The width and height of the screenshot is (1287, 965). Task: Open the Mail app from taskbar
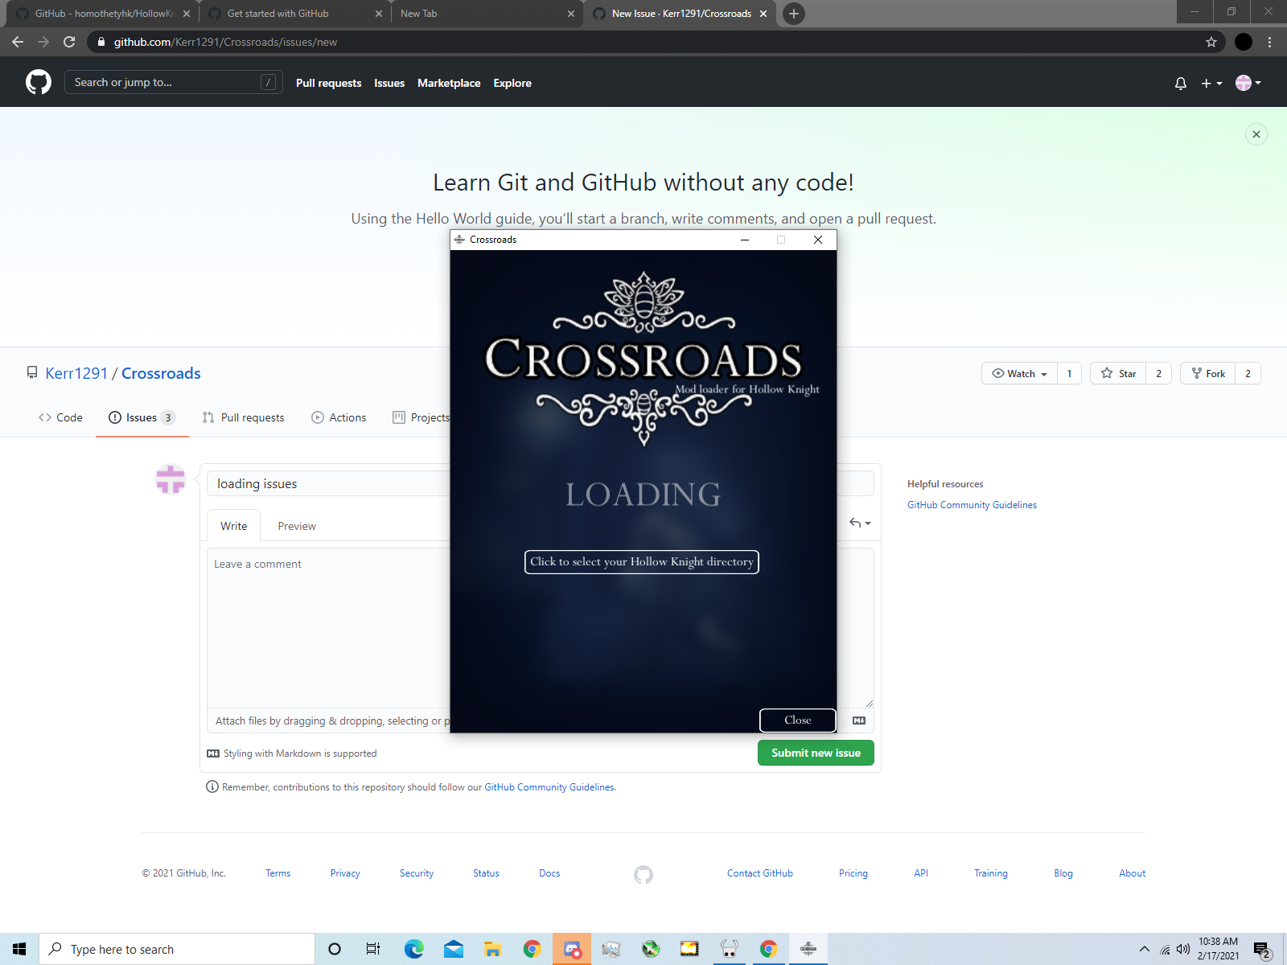click(x=454, y=949)
